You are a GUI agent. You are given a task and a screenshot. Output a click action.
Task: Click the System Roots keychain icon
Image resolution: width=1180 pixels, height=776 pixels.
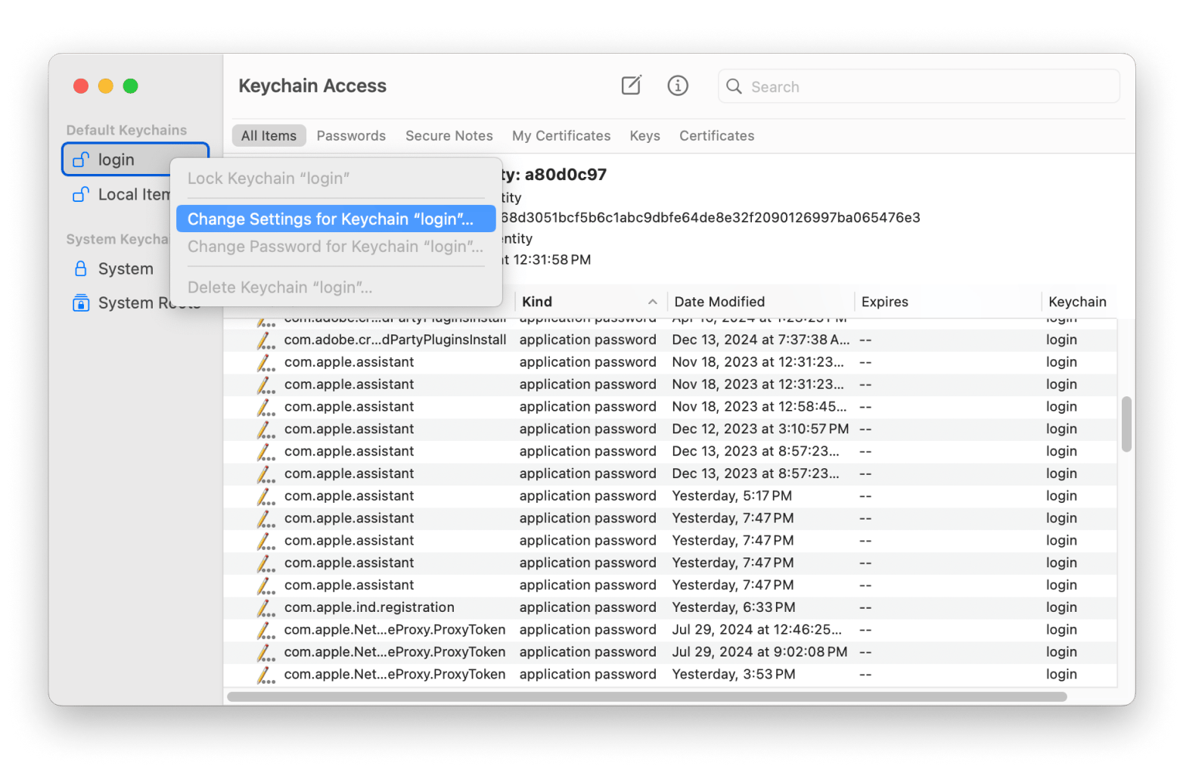[81, 303]
